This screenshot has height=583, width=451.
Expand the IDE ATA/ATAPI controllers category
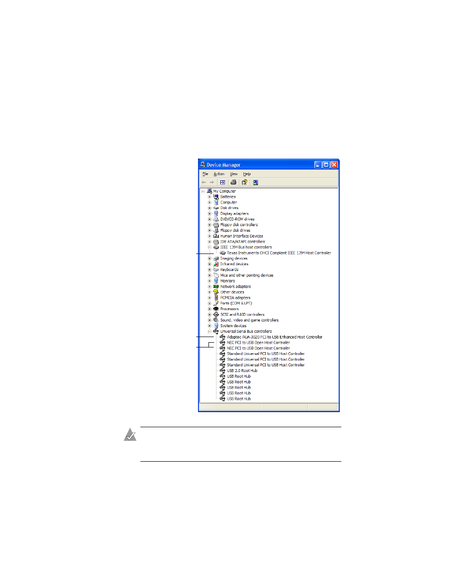pos(209,242)
